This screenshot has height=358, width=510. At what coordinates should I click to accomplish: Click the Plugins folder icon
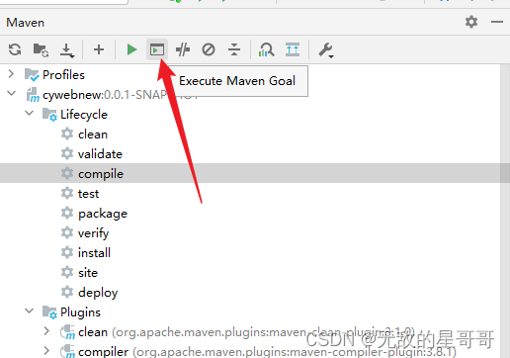point(49,313)
